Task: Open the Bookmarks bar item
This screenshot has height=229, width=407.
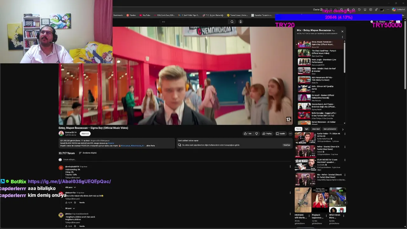Action: pos(118,15)
